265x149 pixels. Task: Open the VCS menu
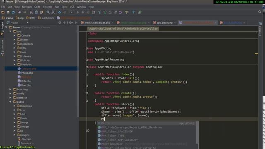[x=72, y=7]
